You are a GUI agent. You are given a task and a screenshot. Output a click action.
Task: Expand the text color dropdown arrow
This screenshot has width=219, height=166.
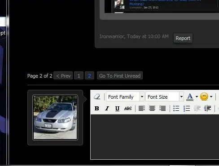click(197, 97)
